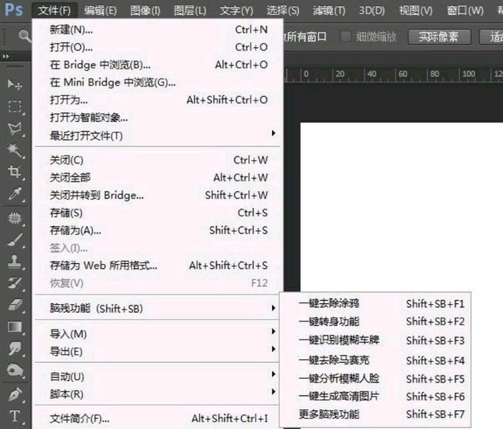Select the Eyedropper tool
This screenshot has height=429, width=503.
point(15,193)
